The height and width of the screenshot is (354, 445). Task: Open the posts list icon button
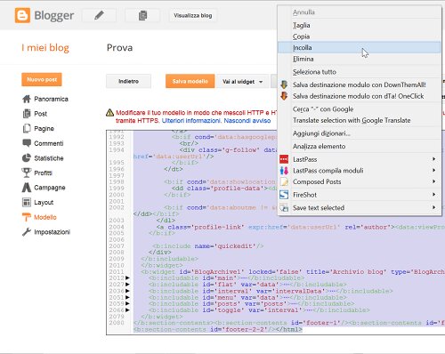pos(142,15)
